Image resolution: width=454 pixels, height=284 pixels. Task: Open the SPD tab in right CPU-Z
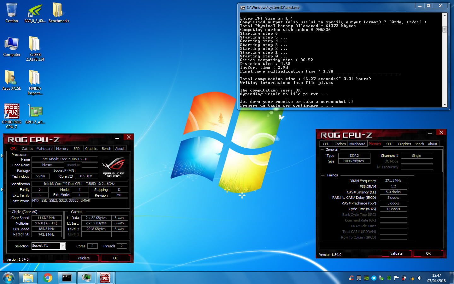point(389,144)
